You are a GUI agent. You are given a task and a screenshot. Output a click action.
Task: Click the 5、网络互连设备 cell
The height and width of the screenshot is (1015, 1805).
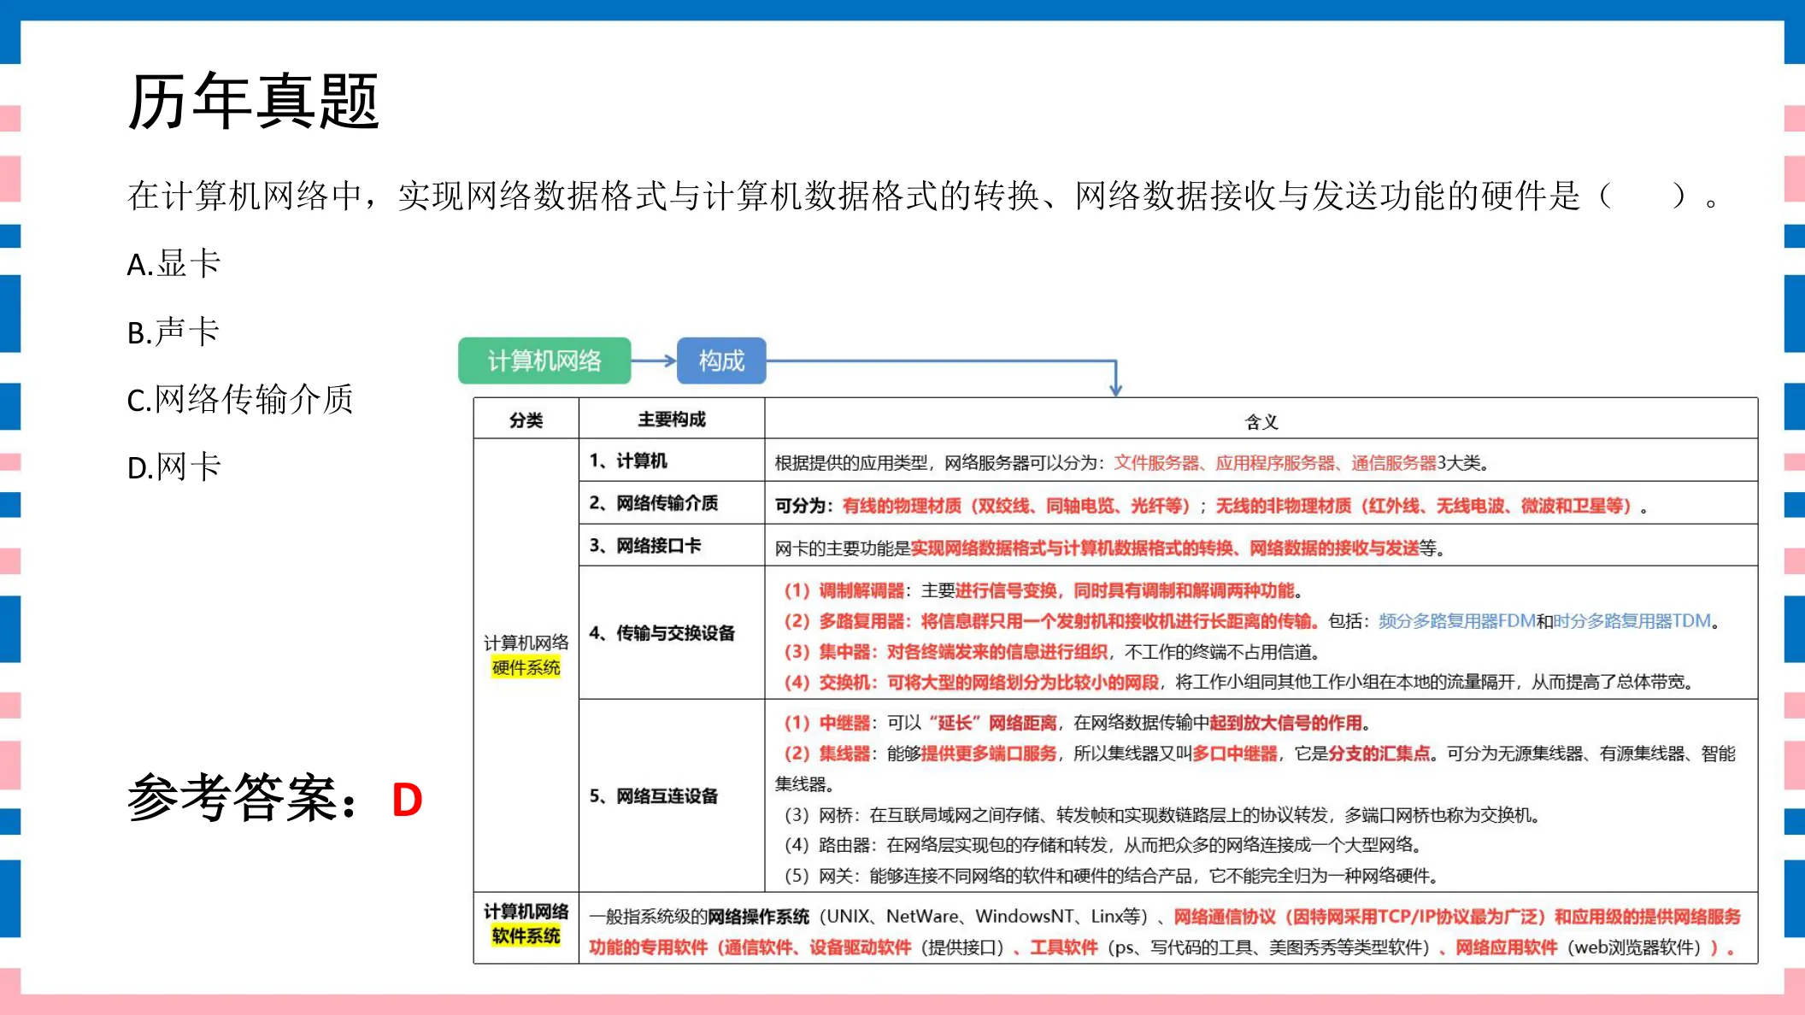[672, 796]
